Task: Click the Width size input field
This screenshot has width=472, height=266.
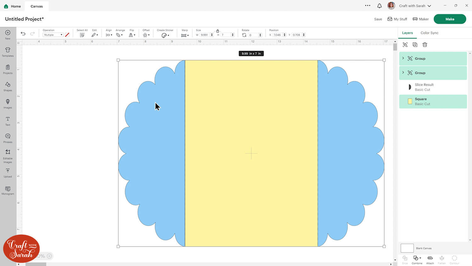Action: [x=205, y=35]
